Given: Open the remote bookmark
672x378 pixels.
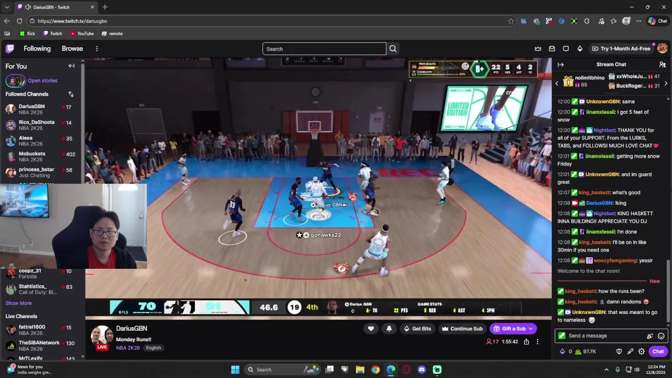Looking at the screenshot, I should (112, 34).
